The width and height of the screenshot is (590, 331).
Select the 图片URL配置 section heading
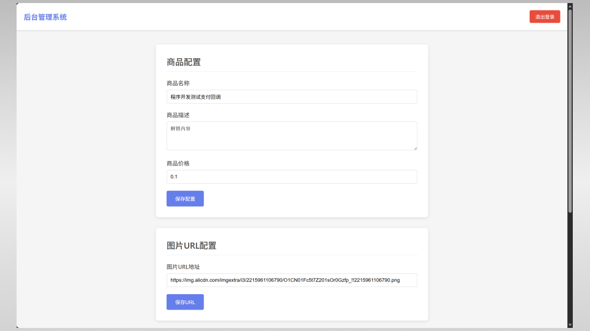coord(192,245)
